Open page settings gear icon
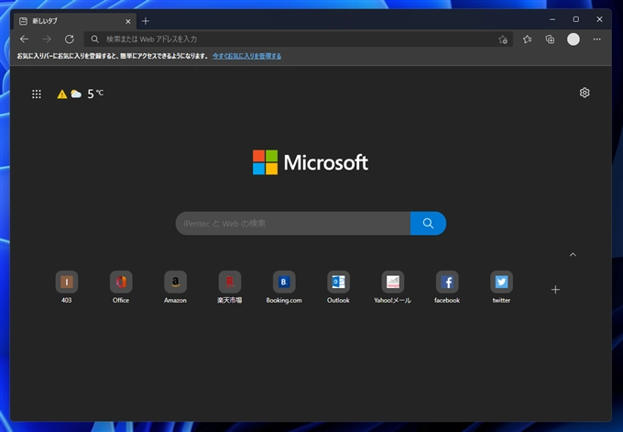 (x=585, y=93)
